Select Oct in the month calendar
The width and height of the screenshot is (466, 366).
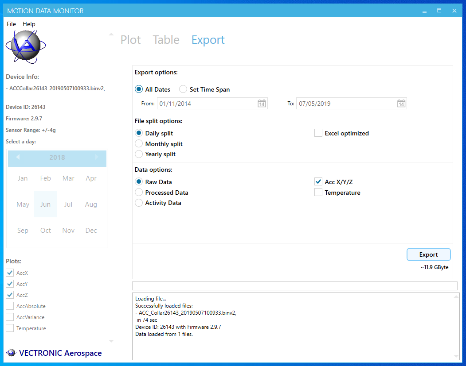pyautogui.click(x=46, y=231)
